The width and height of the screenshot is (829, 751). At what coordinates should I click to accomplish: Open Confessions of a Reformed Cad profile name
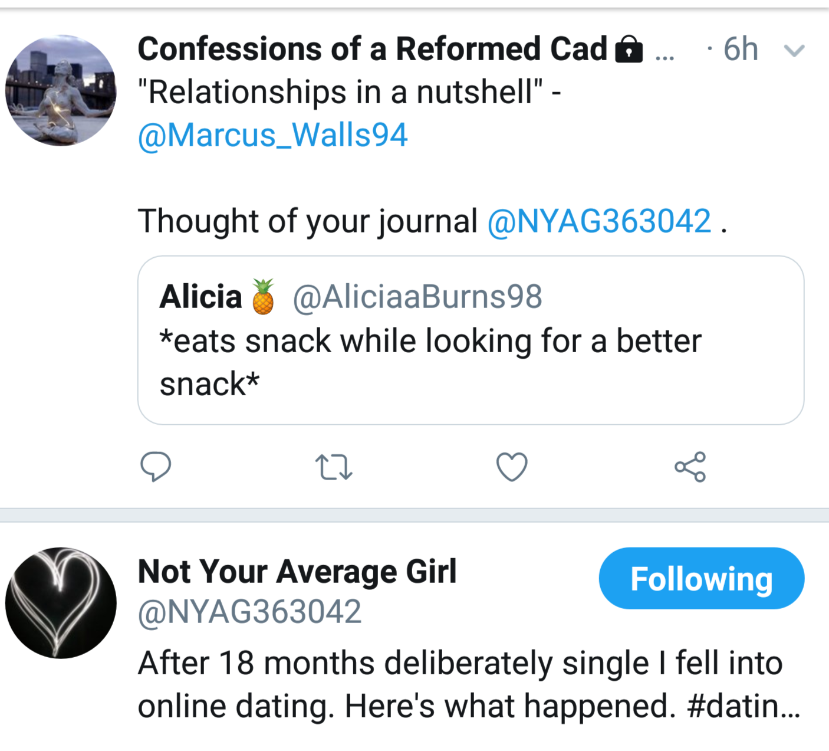tap(372, 49)
